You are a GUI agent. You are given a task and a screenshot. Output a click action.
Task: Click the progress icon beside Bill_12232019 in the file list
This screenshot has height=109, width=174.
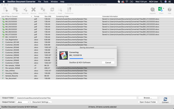(x=3, y=37)
